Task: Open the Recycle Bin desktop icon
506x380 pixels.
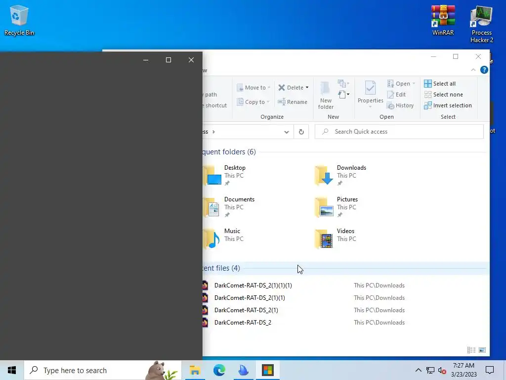Action: (19, 20)
